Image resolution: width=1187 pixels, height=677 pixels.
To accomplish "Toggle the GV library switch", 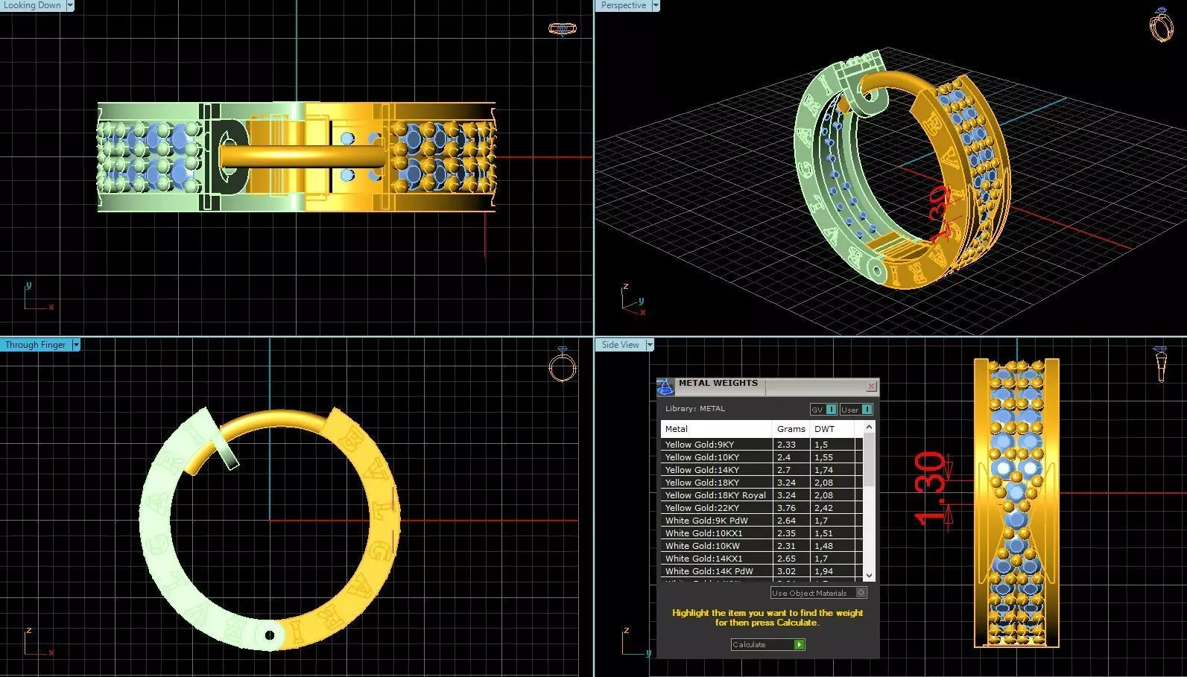I will [823, 409].
